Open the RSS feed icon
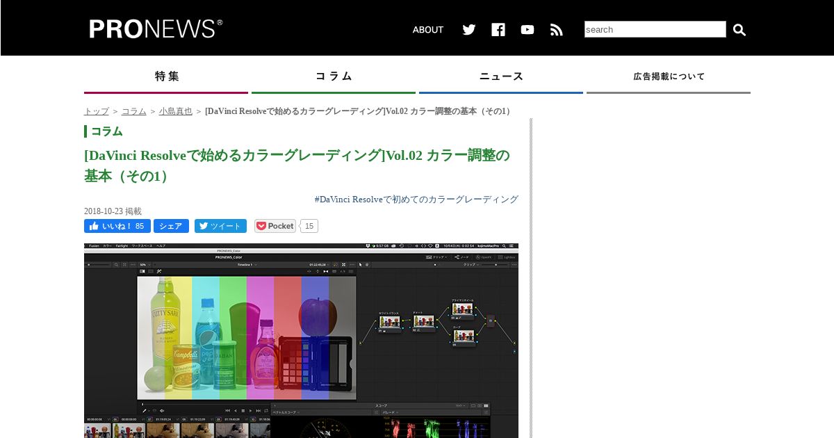834x438 pixels. tap(557, 30)
